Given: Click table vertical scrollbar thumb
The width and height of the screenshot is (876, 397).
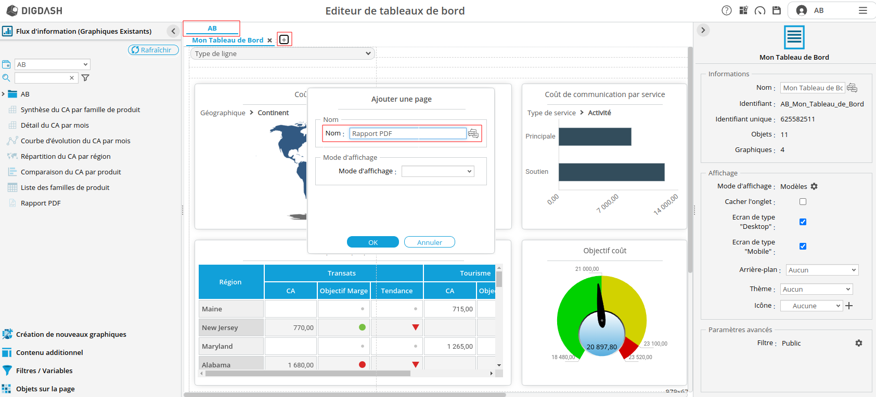Looking at the screenshot, I should [499, 279].
